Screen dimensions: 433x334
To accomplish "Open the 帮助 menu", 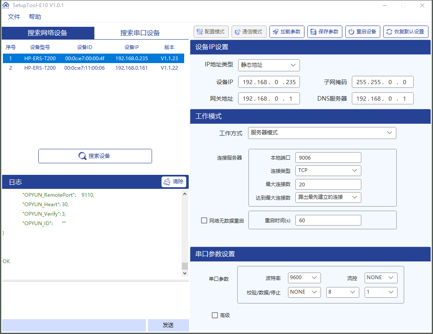I will (35, 17).
